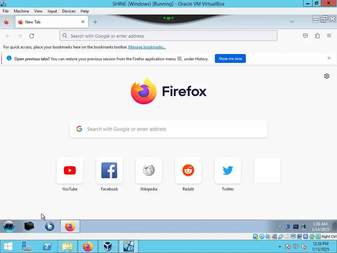Click host network tray icon
Screen dimensions: 337x253
pyautogui.click(x=296, y=246)
